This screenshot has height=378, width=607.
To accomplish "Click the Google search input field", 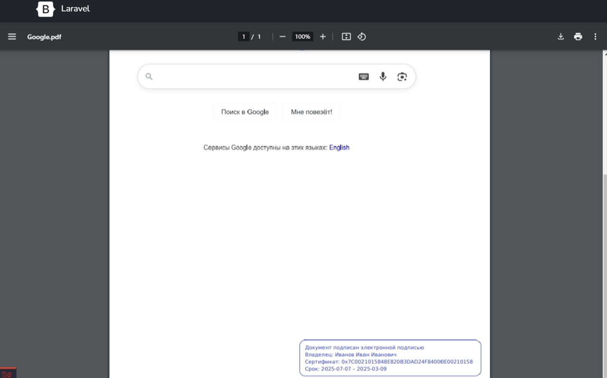I will pos(276,76).
